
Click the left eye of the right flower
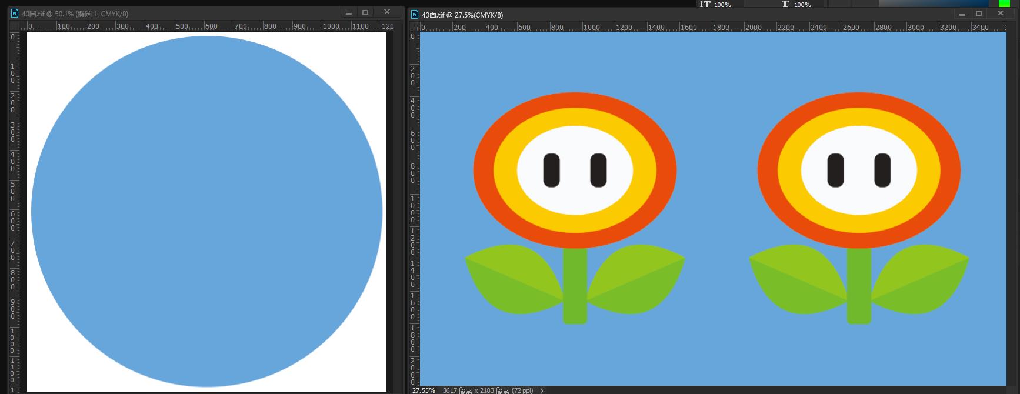coord(836,171)
